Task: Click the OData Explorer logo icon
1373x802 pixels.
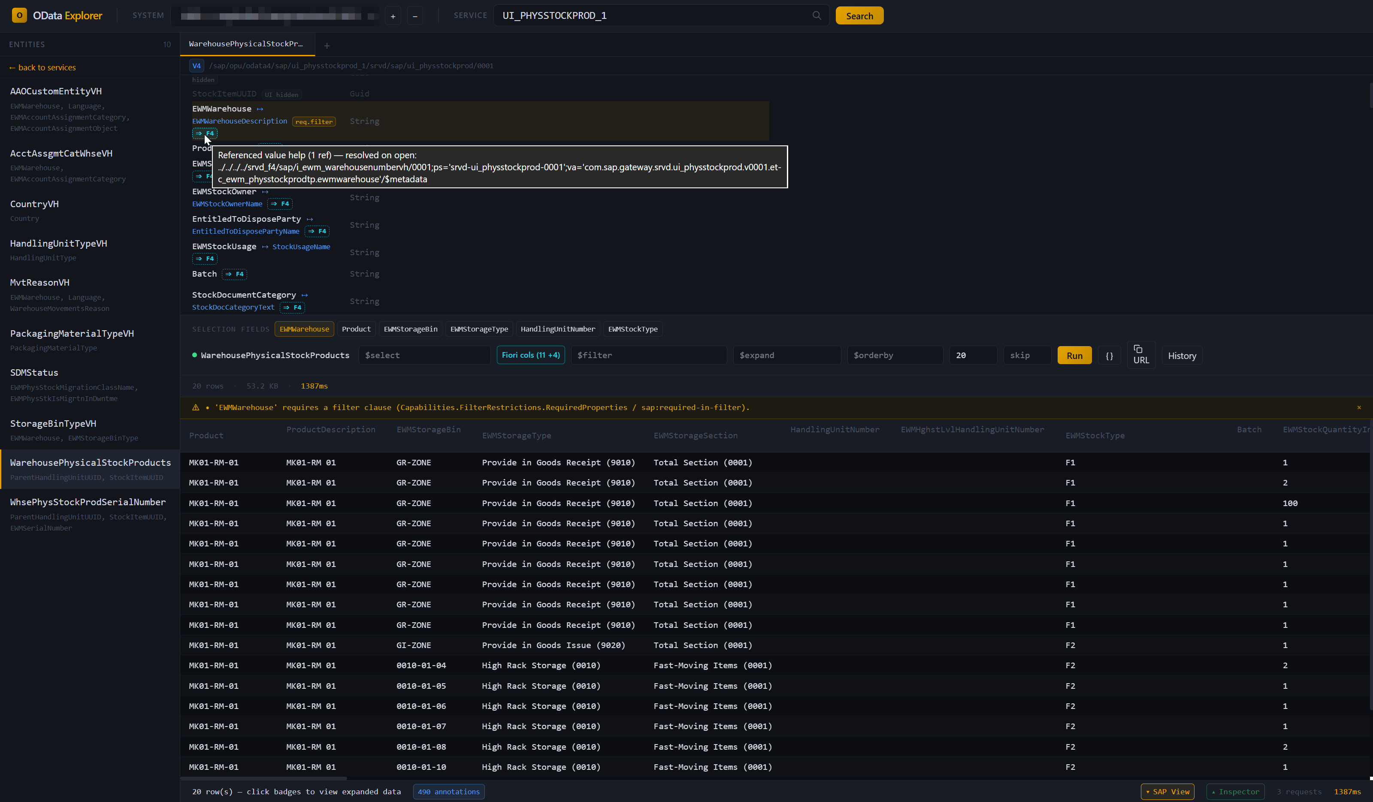Action: click(19, 15)
